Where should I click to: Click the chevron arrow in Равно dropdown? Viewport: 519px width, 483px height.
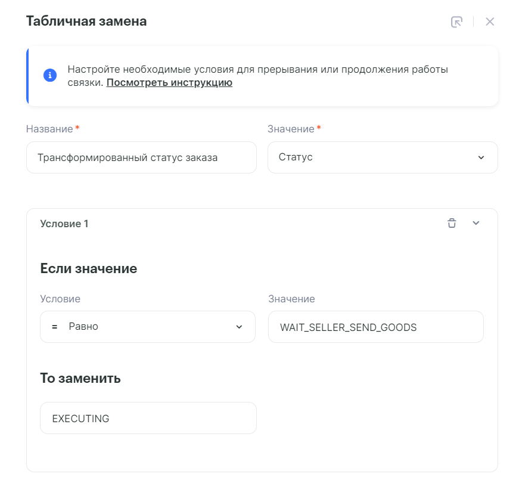(239, 327)
